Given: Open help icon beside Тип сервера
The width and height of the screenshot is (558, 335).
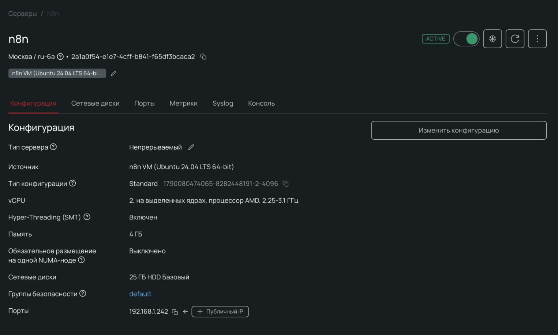Looking at the screenshot, I should (53, 147).
